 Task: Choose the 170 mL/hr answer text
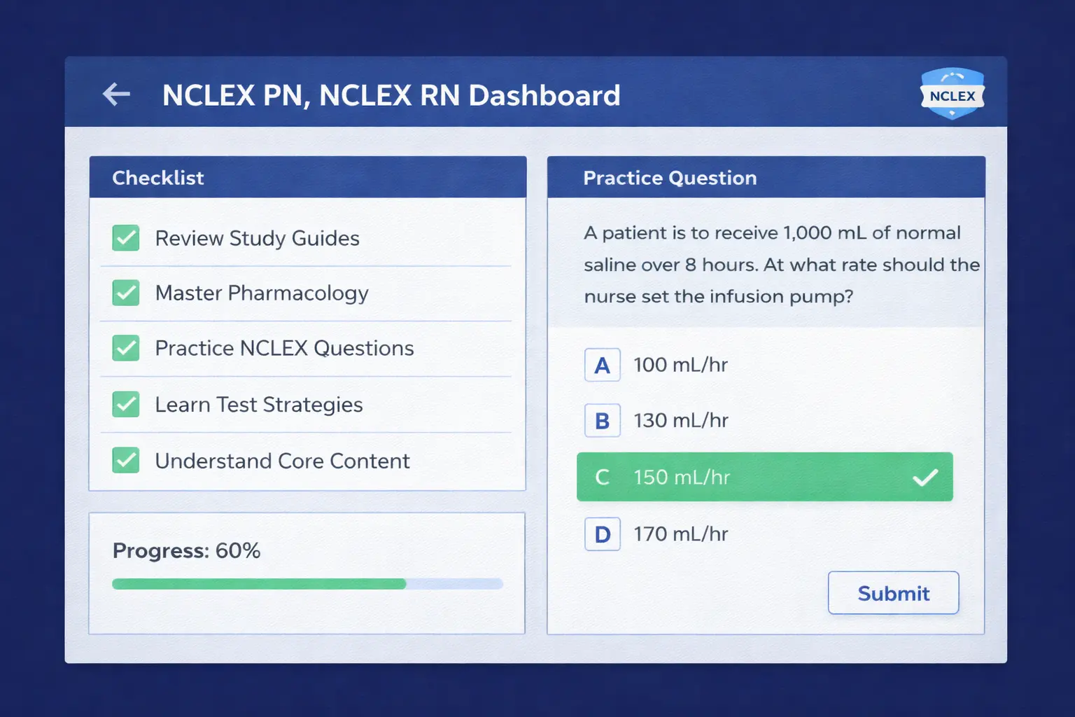[680, 534]
